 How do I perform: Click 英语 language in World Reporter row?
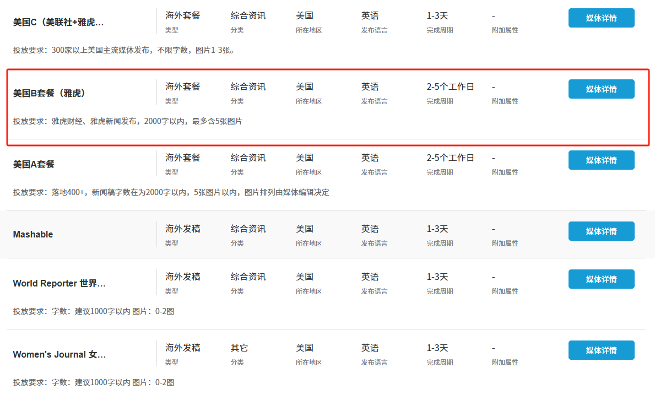click(x=370, y=277)
